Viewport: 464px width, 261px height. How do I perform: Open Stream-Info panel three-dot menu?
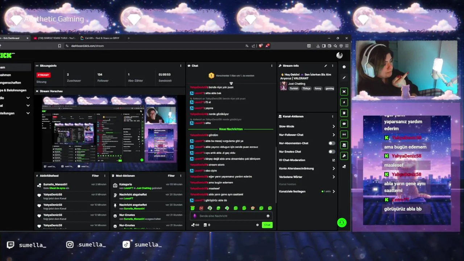332,66
